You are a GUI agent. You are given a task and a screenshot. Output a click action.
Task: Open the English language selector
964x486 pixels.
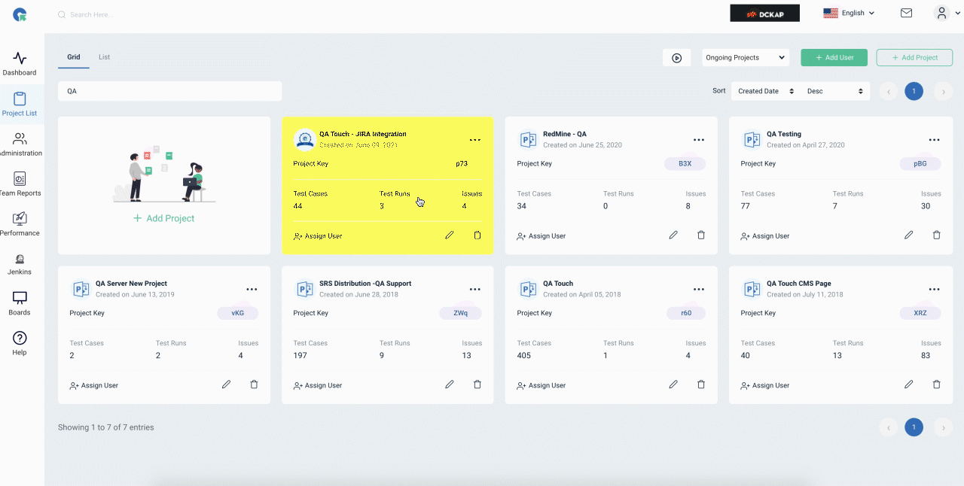[849, 13]
